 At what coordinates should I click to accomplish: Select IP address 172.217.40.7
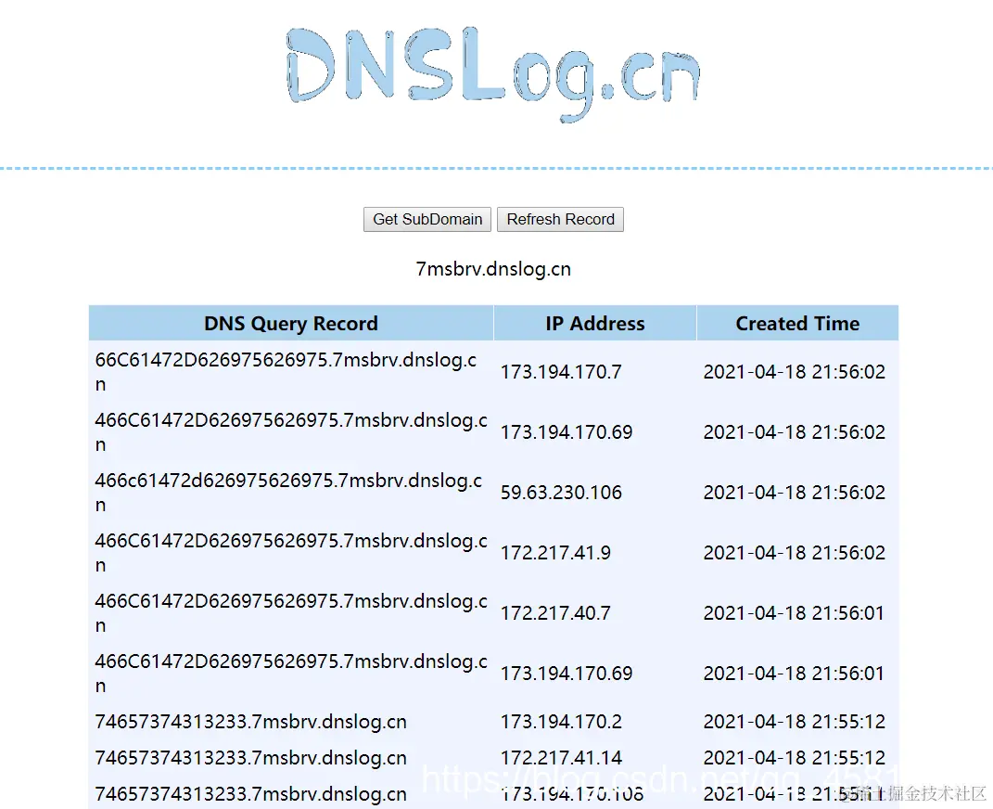tap(555, 613)
